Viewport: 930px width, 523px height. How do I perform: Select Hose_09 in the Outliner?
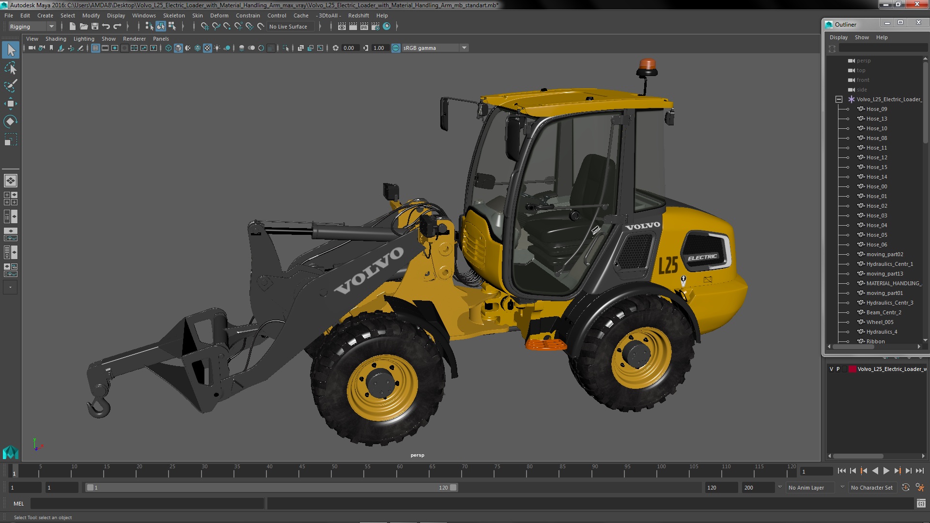[x=876, y=109]
